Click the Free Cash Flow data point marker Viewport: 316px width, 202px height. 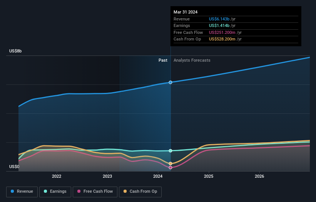(171, 167)
